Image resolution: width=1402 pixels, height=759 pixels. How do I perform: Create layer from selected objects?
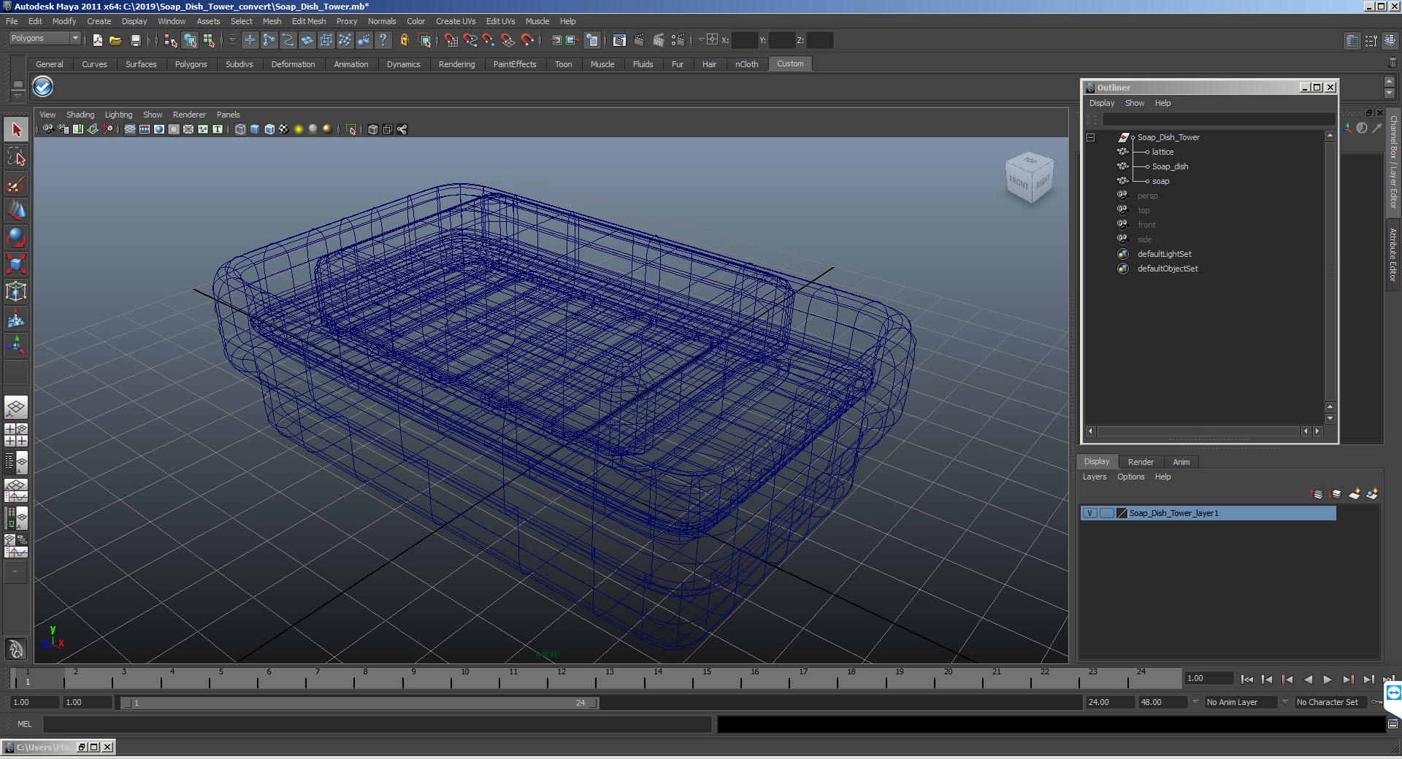tap(1373, 494)
